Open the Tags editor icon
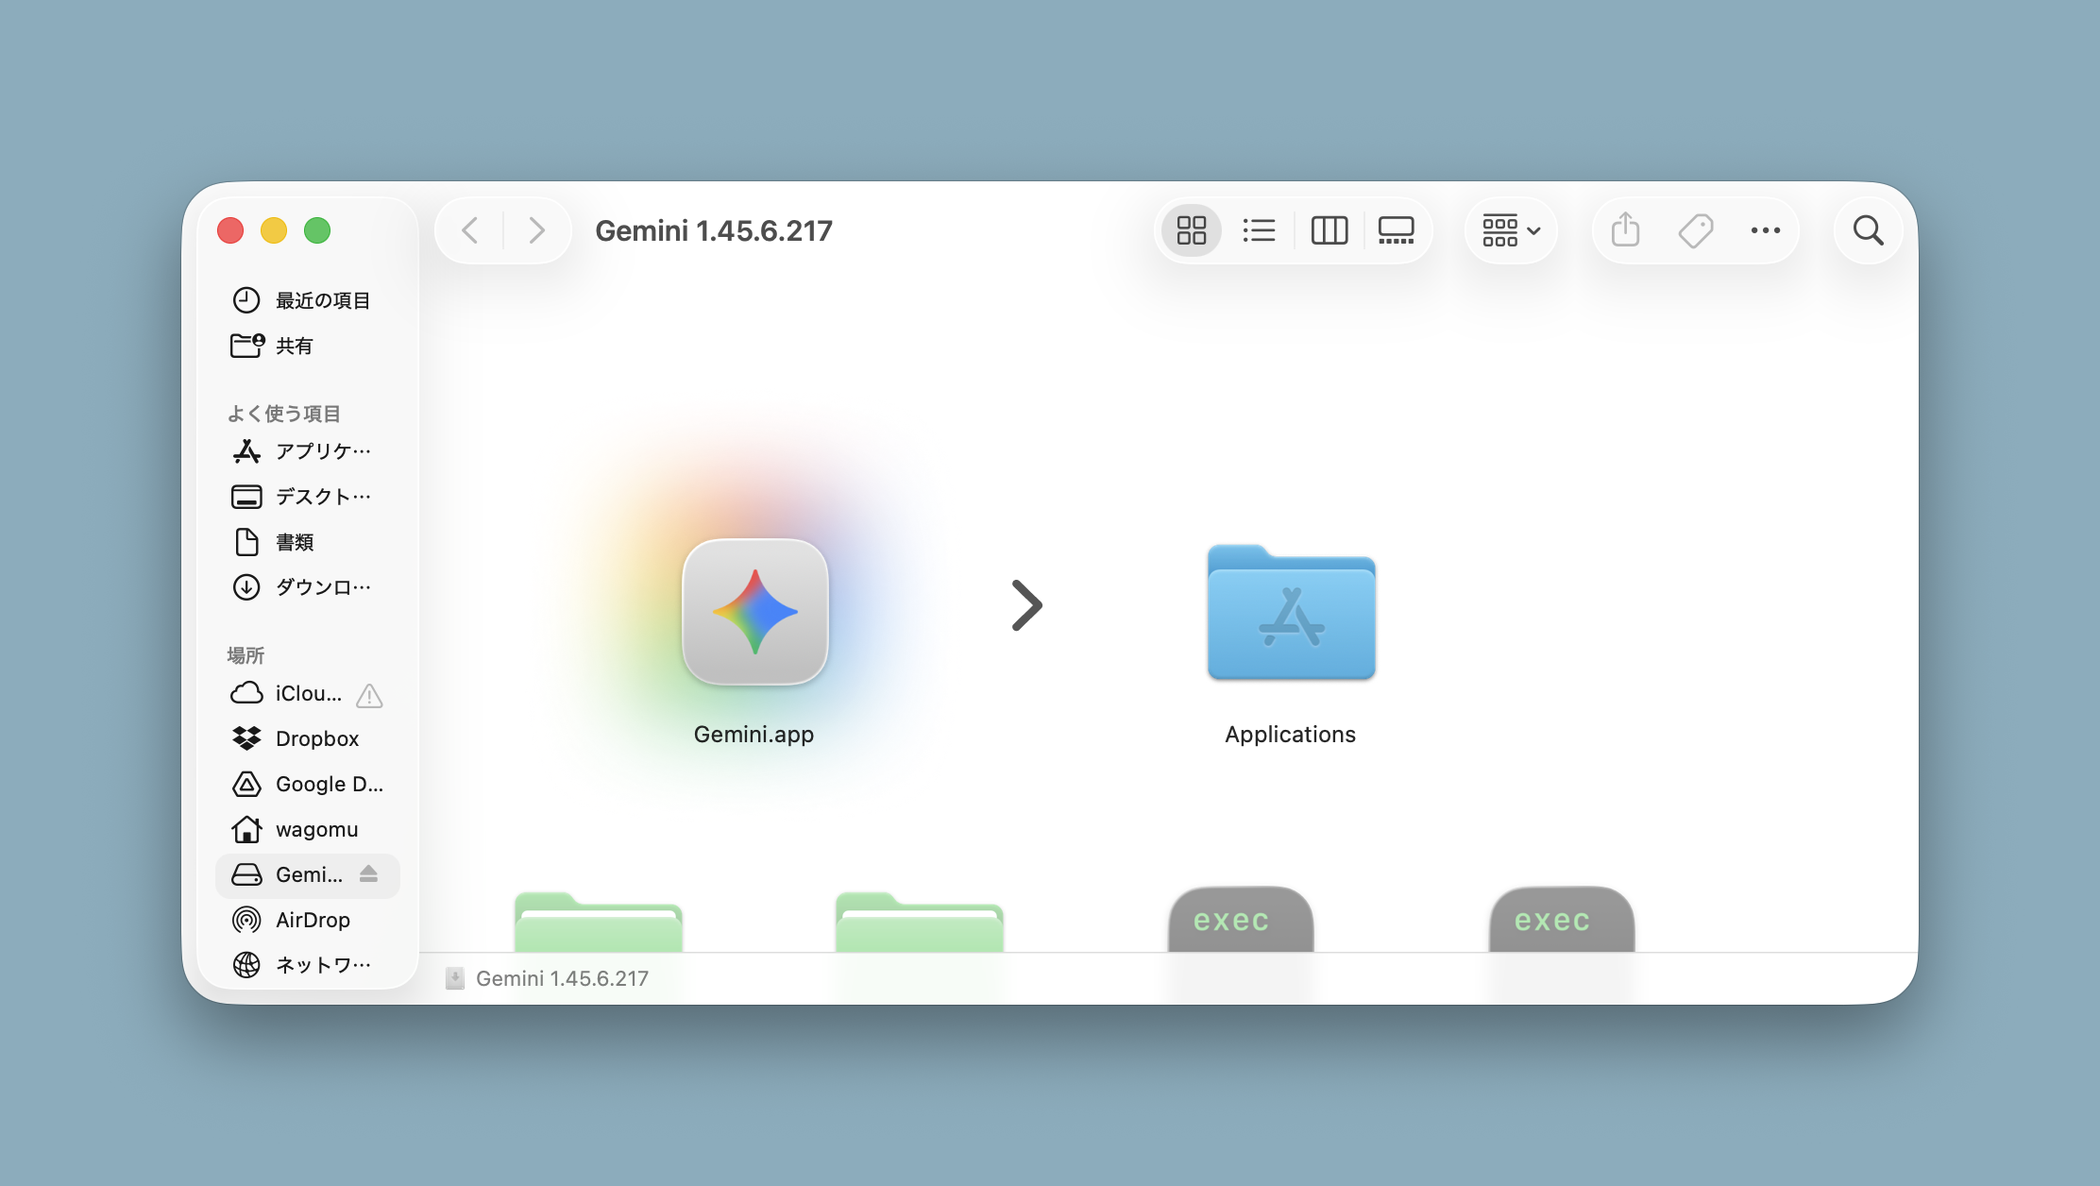This screenshot has width=2100, height=1186. click(x=1695, y=230)
